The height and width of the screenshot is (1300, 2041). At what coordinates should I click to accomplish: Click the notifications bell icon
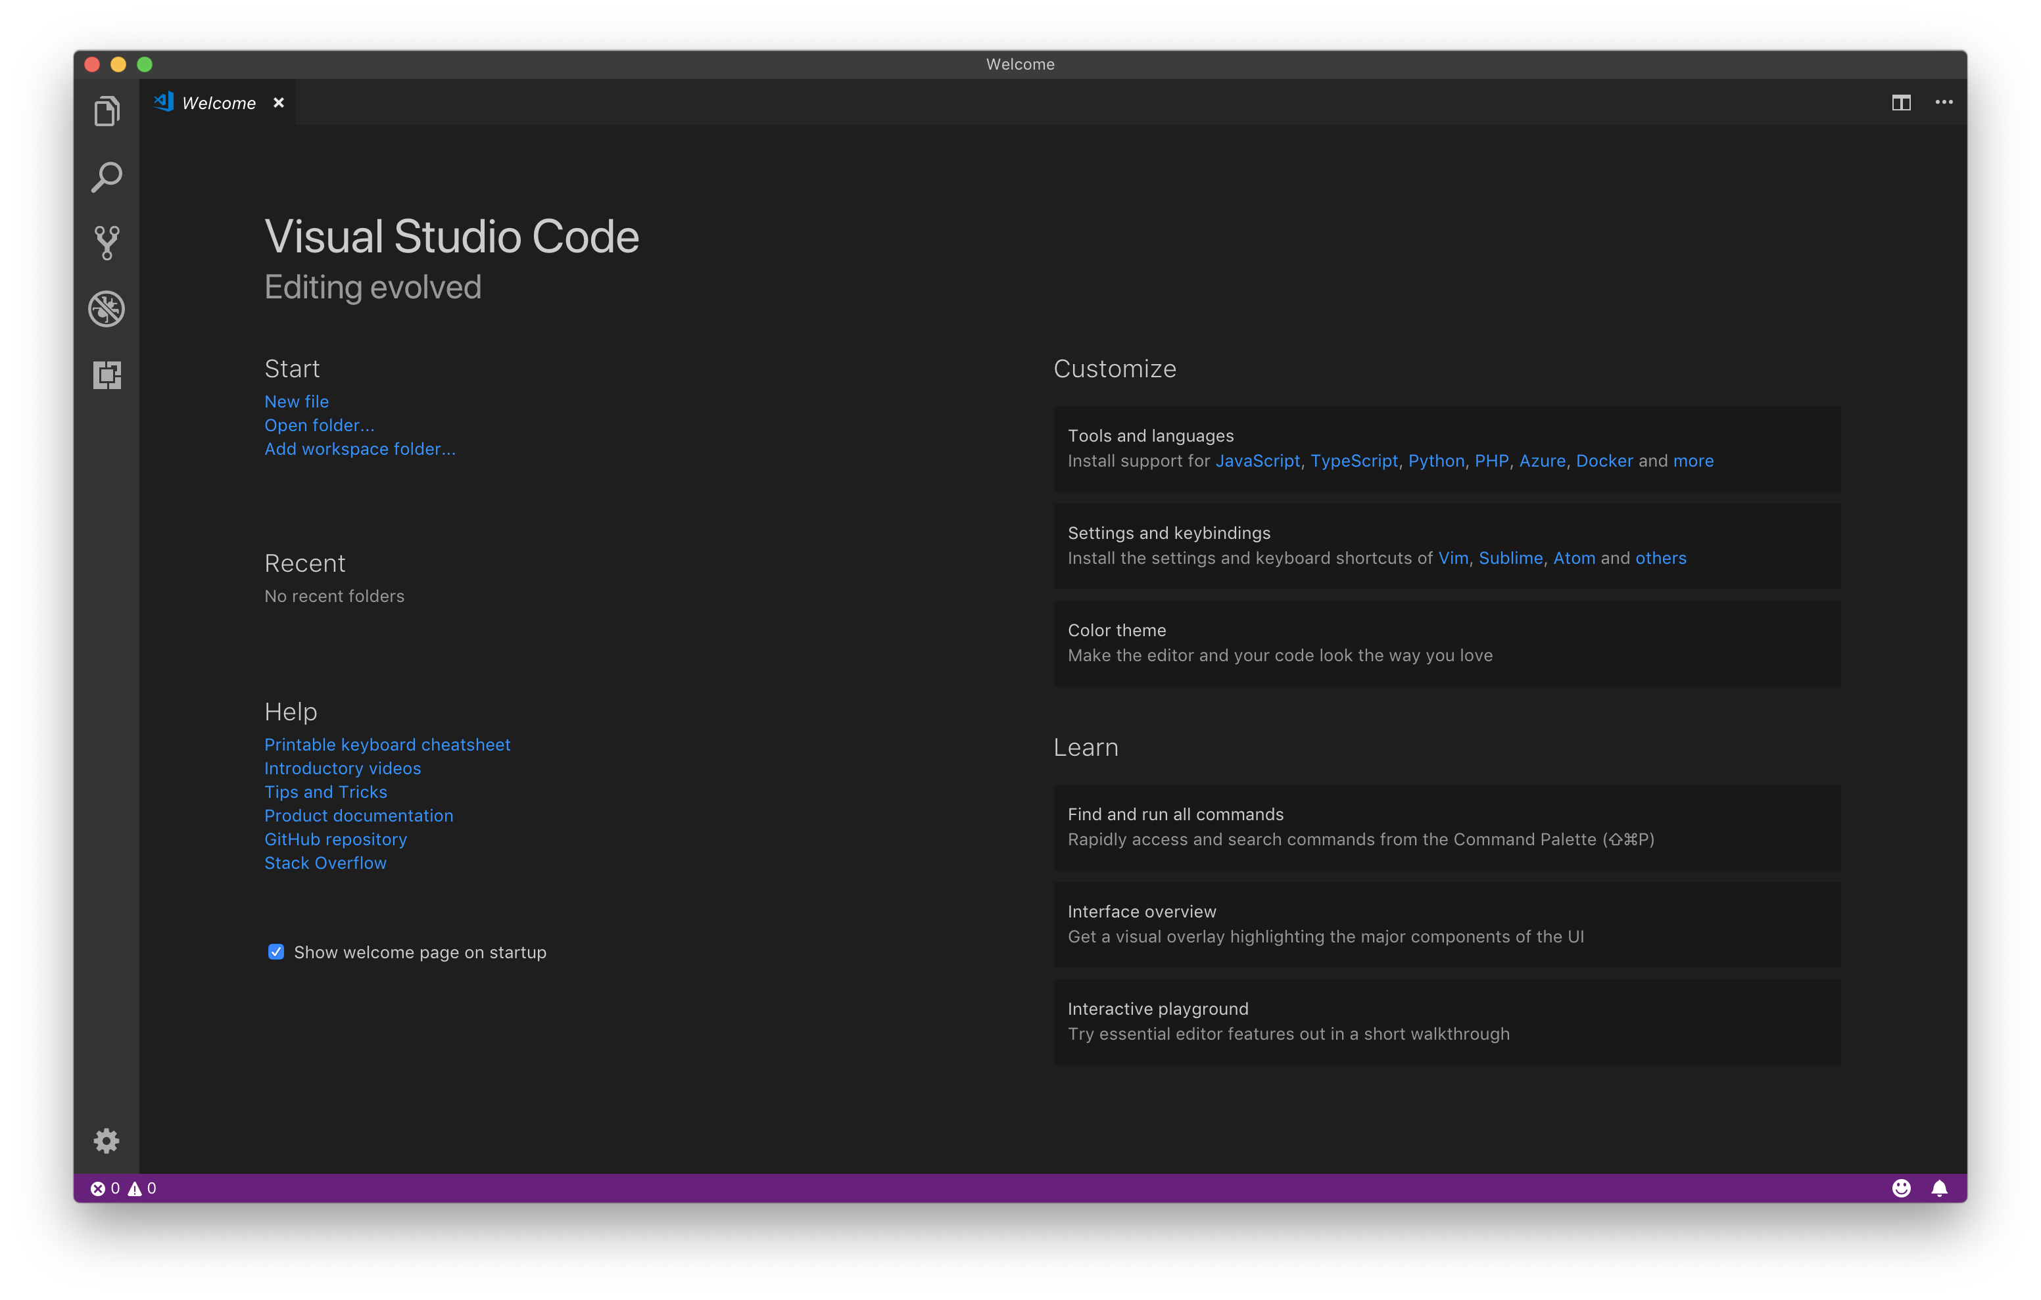pyautogui.click(x=1939, y=1188)
